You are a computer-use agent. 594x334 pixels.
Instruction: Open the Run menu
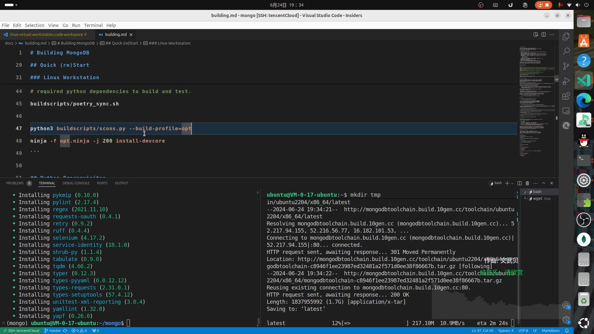point(76,25)
